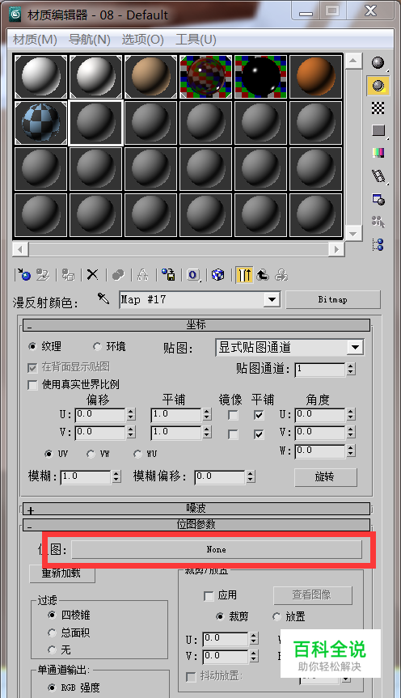Viewport: 401px width, 698px height.
Task: Select the 纹理 radio button
Action: (x=32, y=346)
